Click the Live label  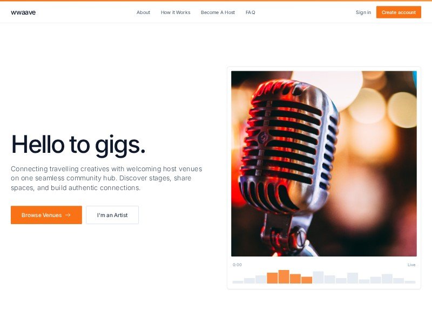point(411,265)
